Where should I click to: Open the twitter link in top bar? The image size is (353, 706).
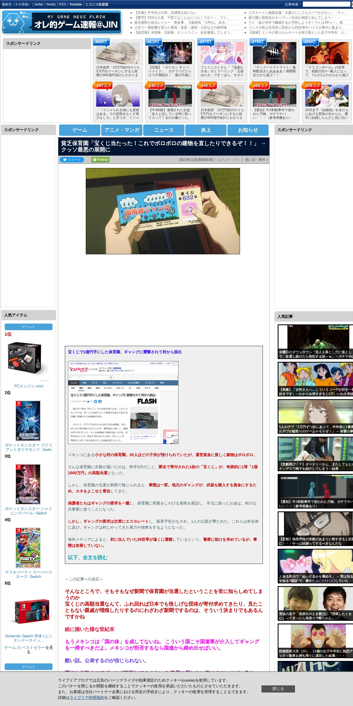tap(39, 4)
